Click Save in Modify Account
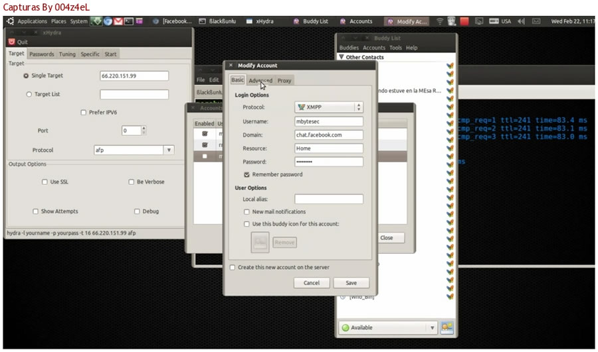The height and width of the screenshot is (352, 598). tap(351, 283)
